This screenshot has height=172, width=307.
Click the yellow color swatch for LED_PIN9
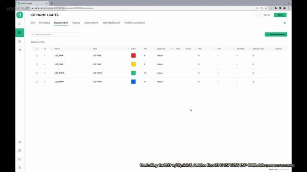point(133,64)
